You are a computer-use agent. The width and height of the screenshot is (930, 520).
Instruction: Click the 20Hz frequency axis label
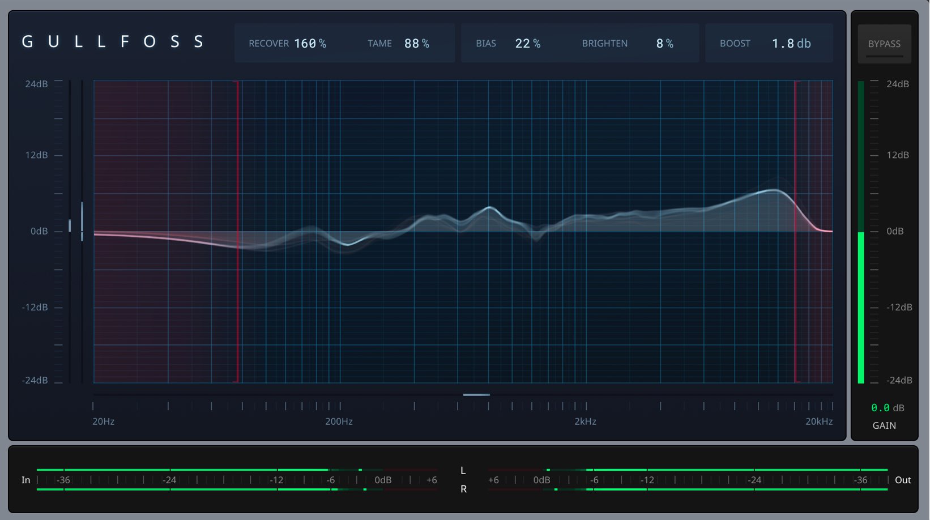(103, 421)
